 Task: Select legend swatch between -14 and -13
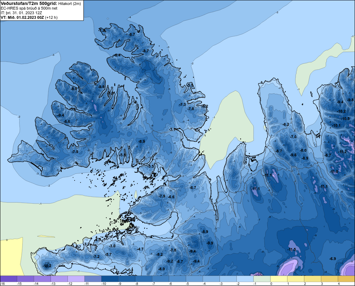tap(42, 279)
